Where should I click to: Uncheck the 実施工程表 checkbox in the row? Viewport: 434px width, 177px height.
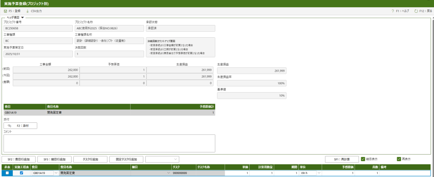[21, 173]
